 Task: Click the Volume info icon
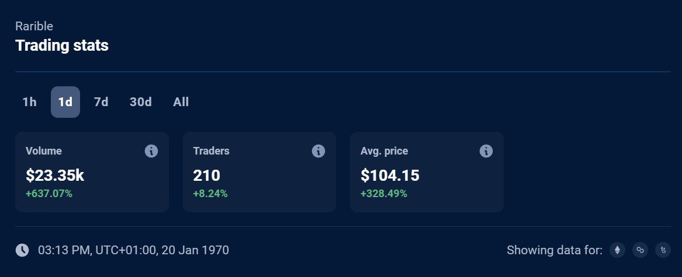(151, 151)
